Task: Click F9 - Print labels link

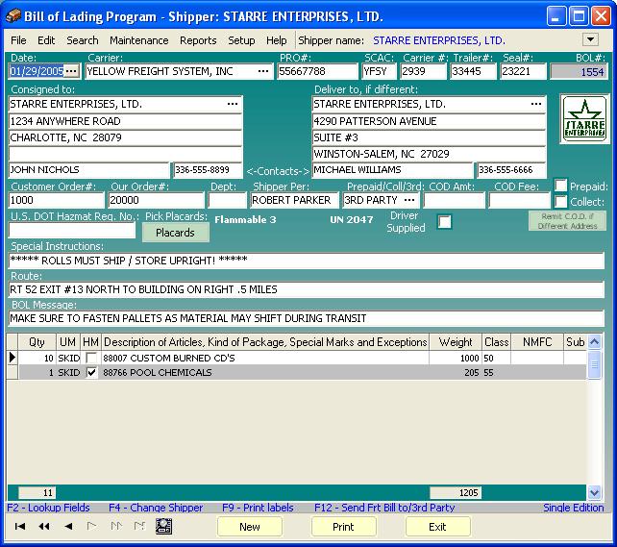Action: (258, 508)
